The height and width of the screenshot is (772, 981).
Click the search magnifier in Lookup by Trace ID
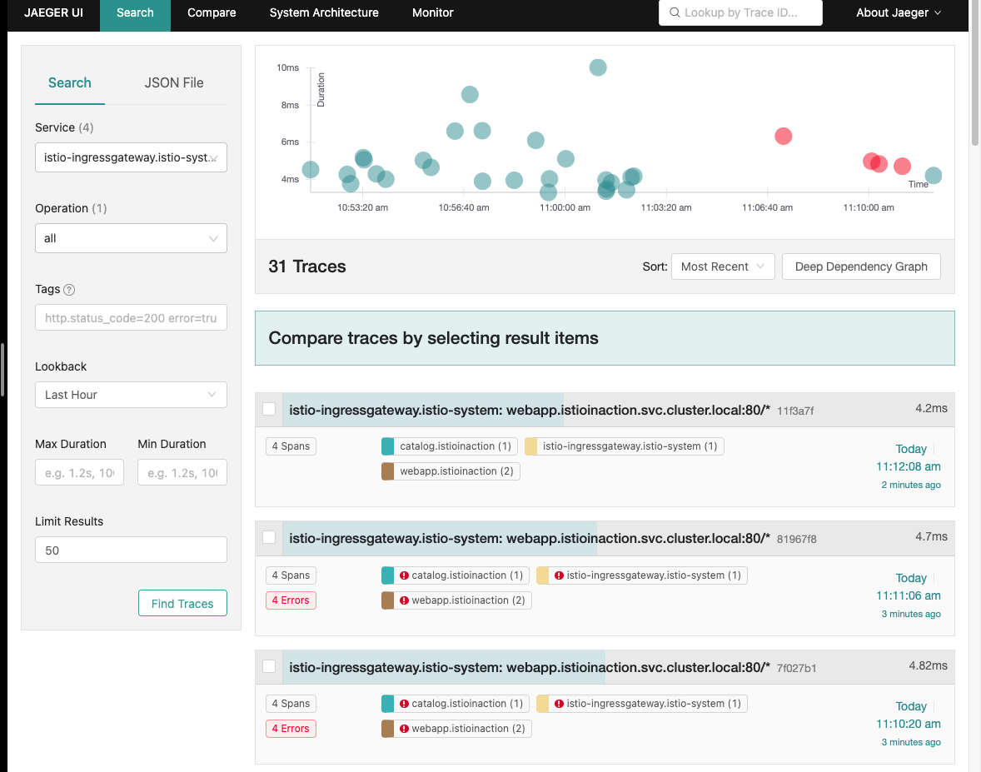click(x=675, y=12)
